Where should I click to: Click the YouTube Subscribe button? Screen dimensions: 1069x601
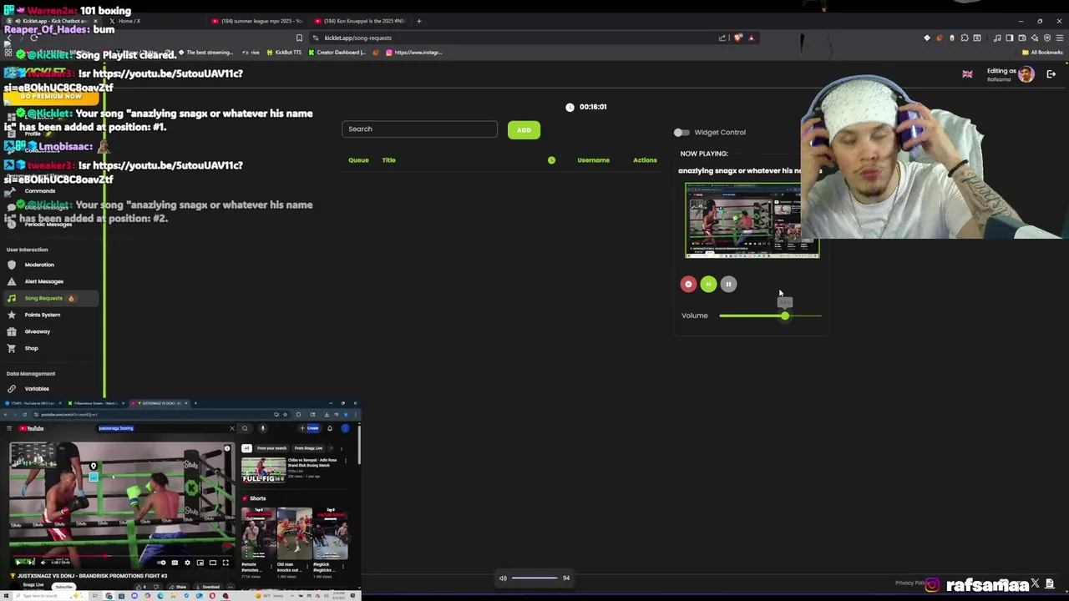[63, 587]
